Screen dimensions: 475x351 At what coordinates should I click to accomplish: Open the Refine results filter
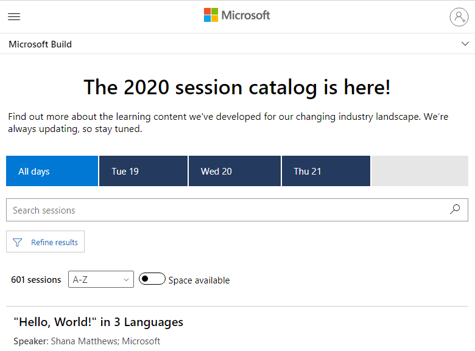click(x=46, y=242)
